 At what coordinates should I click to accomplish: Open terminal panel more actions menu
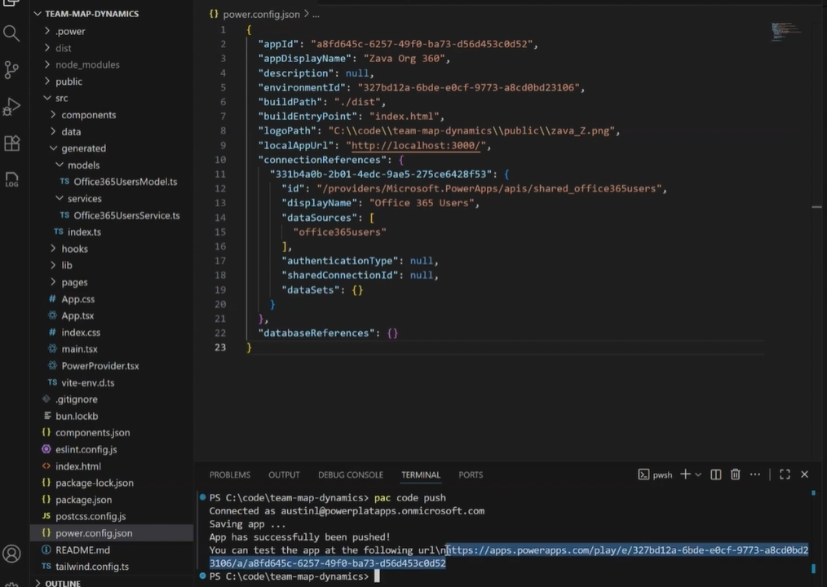755,474
